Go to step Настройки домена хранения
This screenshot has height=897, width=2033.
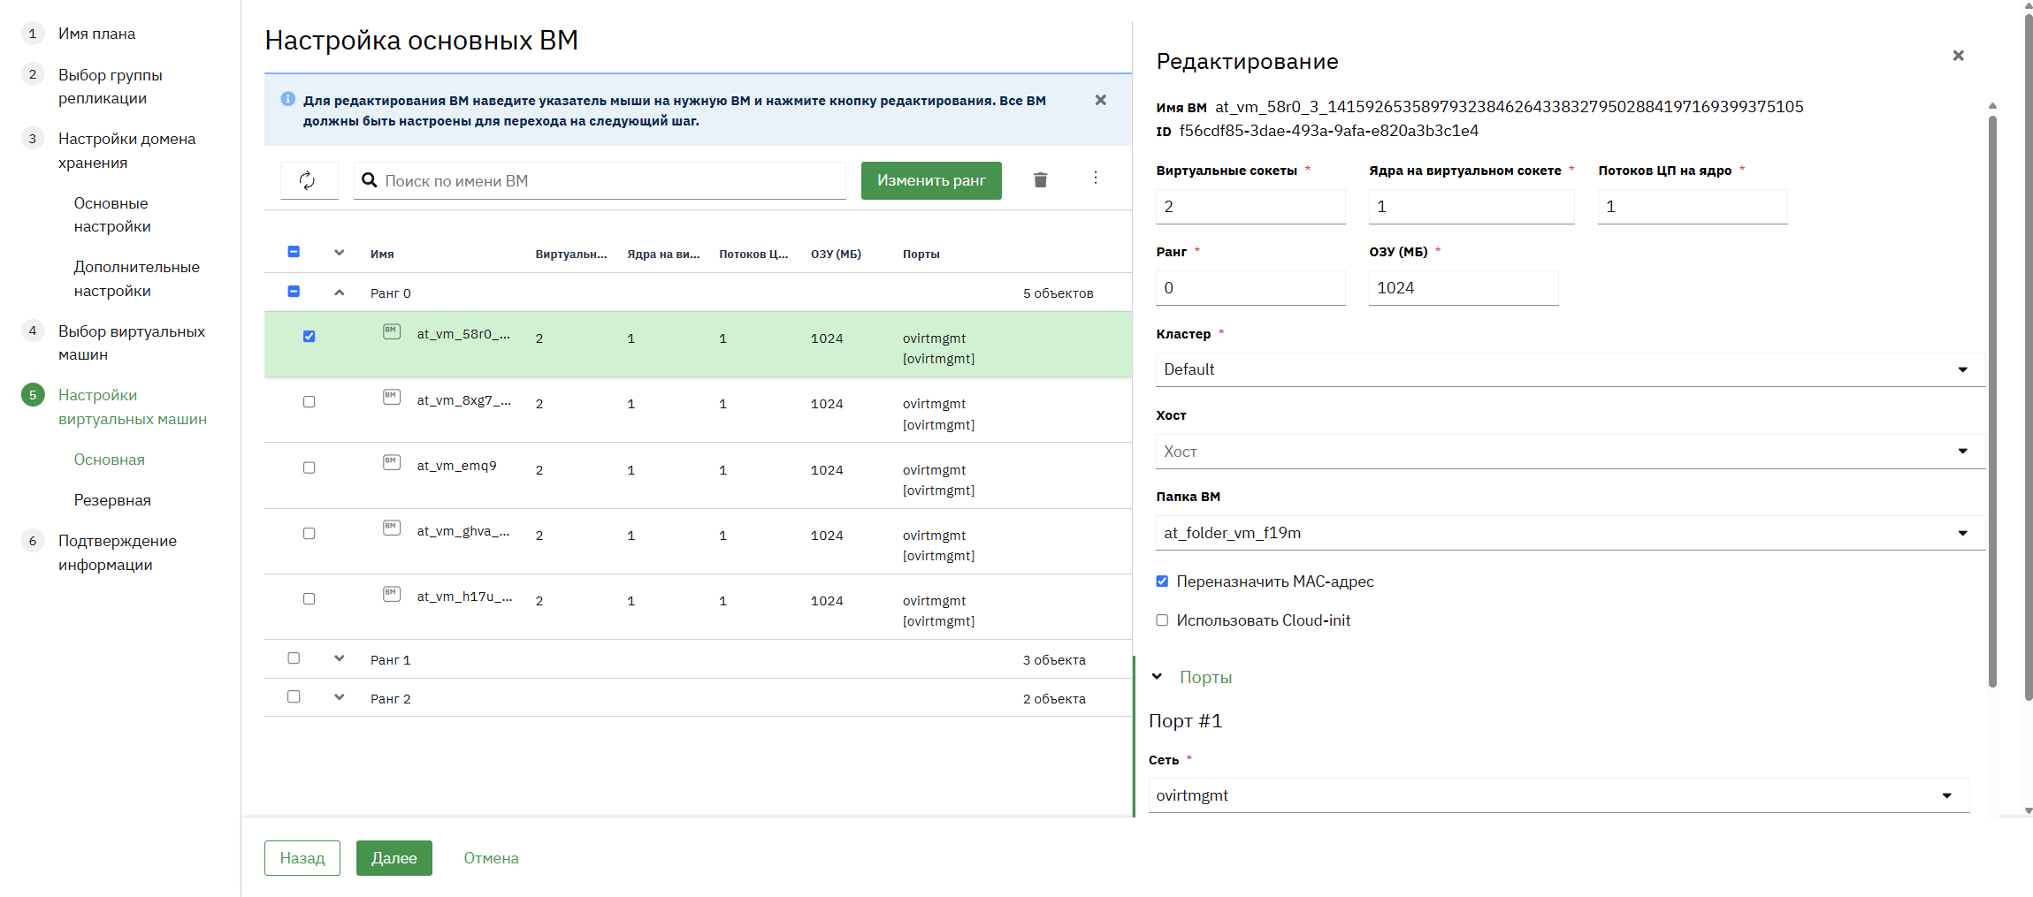(x=126, y=150)
